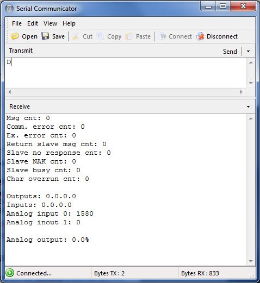Click the Disconnect button label

[222, 36]
